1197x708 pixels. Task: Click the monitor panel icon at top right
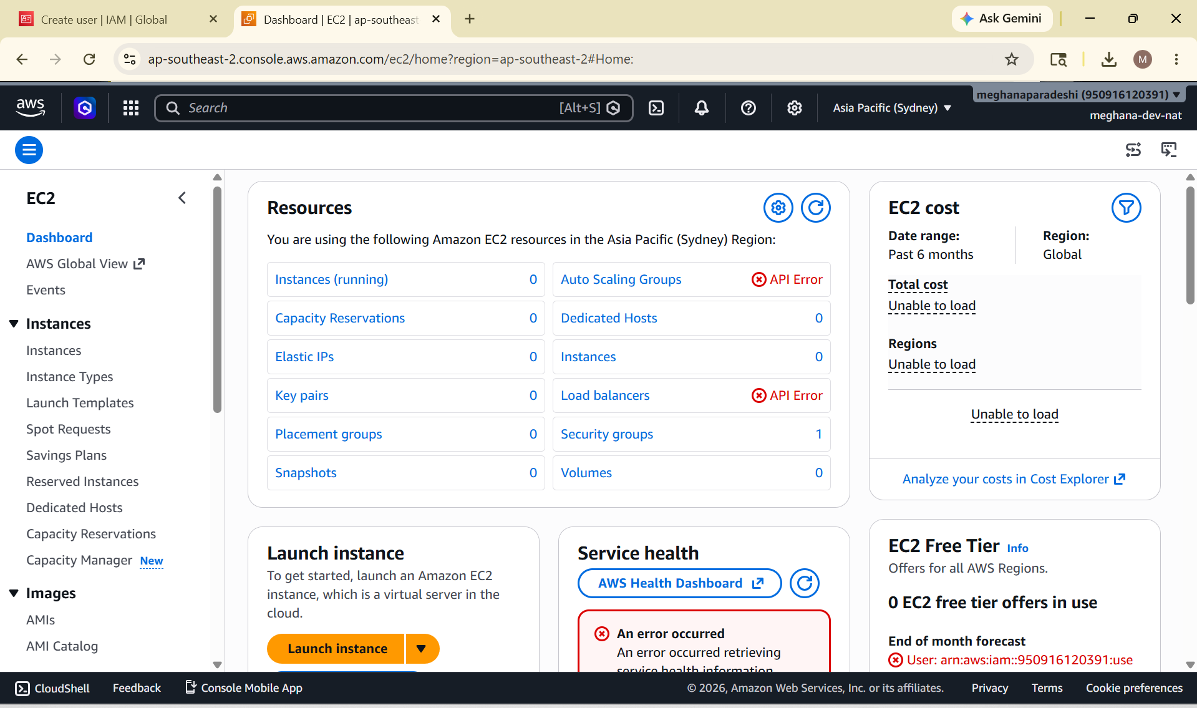click(x=1169, y=150)
